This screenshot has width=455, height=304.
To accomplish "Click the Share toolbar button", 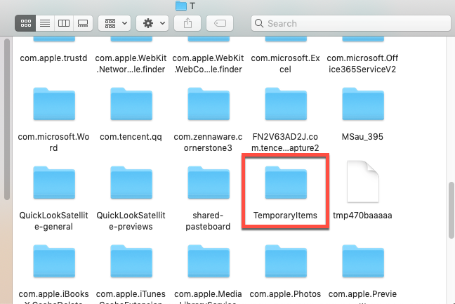I will [x=187, y=23].
